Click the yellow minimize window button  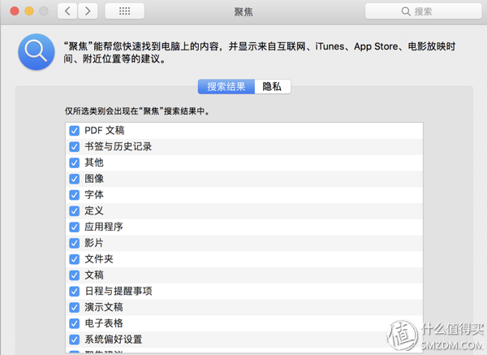click(x=29, y=11)
